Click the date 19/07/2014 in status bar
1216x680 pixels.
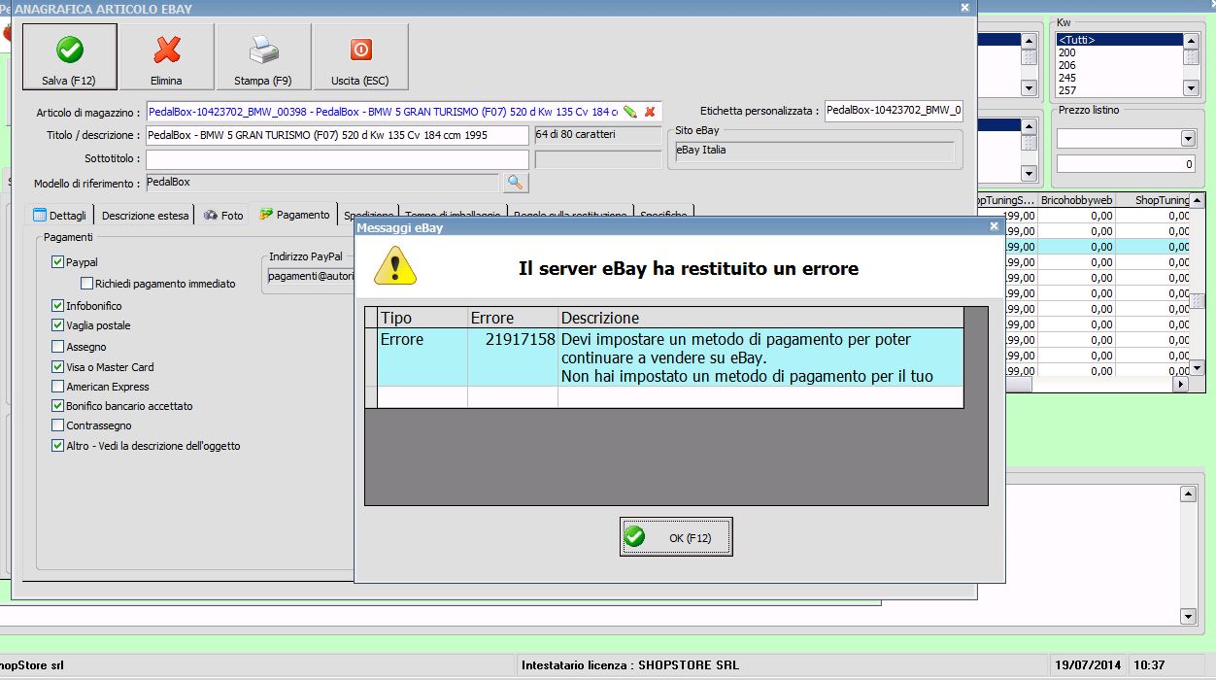pyautogui.click(x=1088, y=665)
